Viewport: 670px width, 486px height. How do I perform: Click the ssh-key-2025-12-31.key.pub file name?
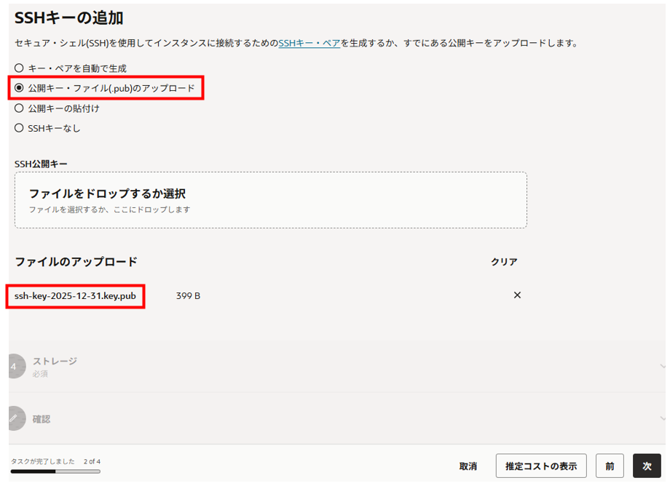click(75, 296)
